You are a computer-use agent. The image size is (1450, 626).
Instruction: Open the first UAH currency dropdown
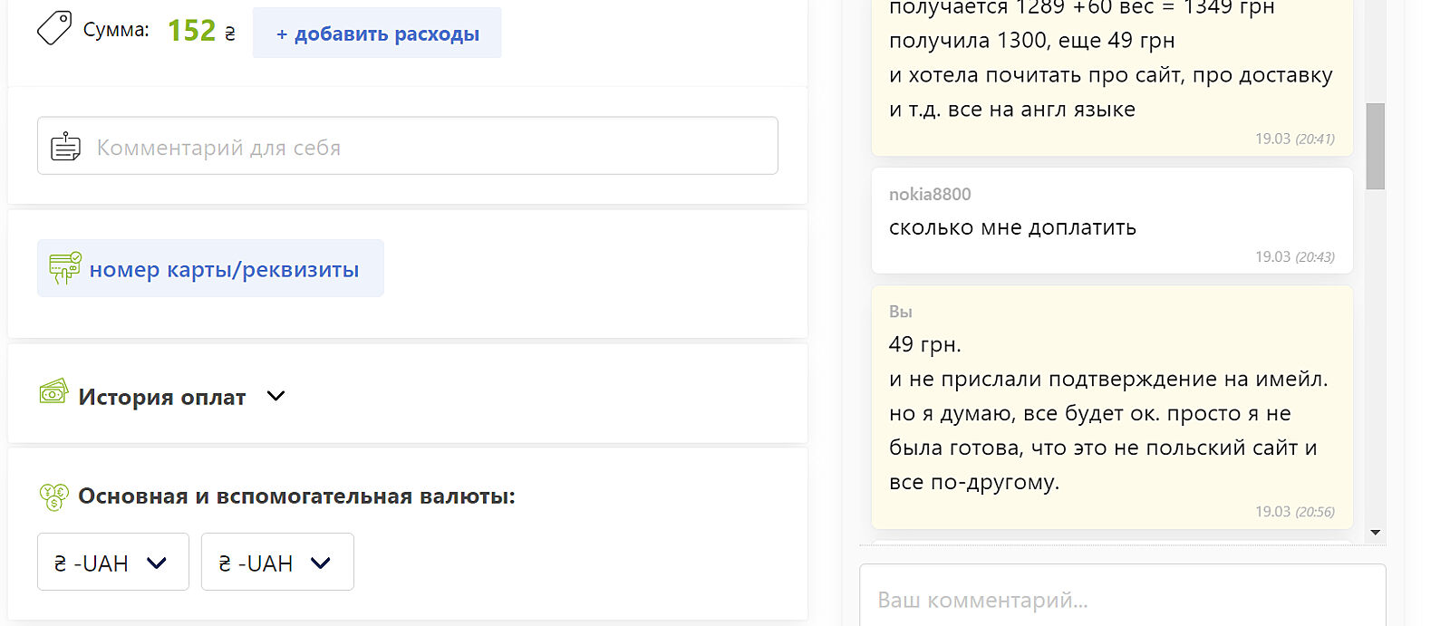(112, 563)
